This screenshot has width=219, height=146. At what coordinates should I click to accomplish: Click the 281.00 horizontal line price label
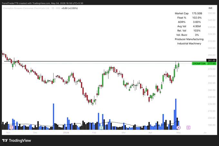tap(212, 60)
